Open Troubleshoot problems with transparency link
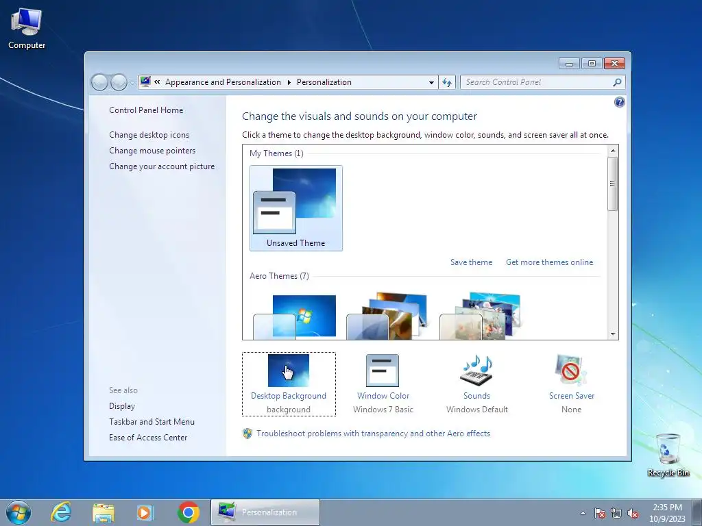702x526 pixels. click(373, 434)
